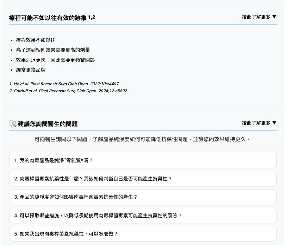Screen dimensions: 287x245
Task: Click bullet text 經常更換品牌
Action: pos(31,70)
